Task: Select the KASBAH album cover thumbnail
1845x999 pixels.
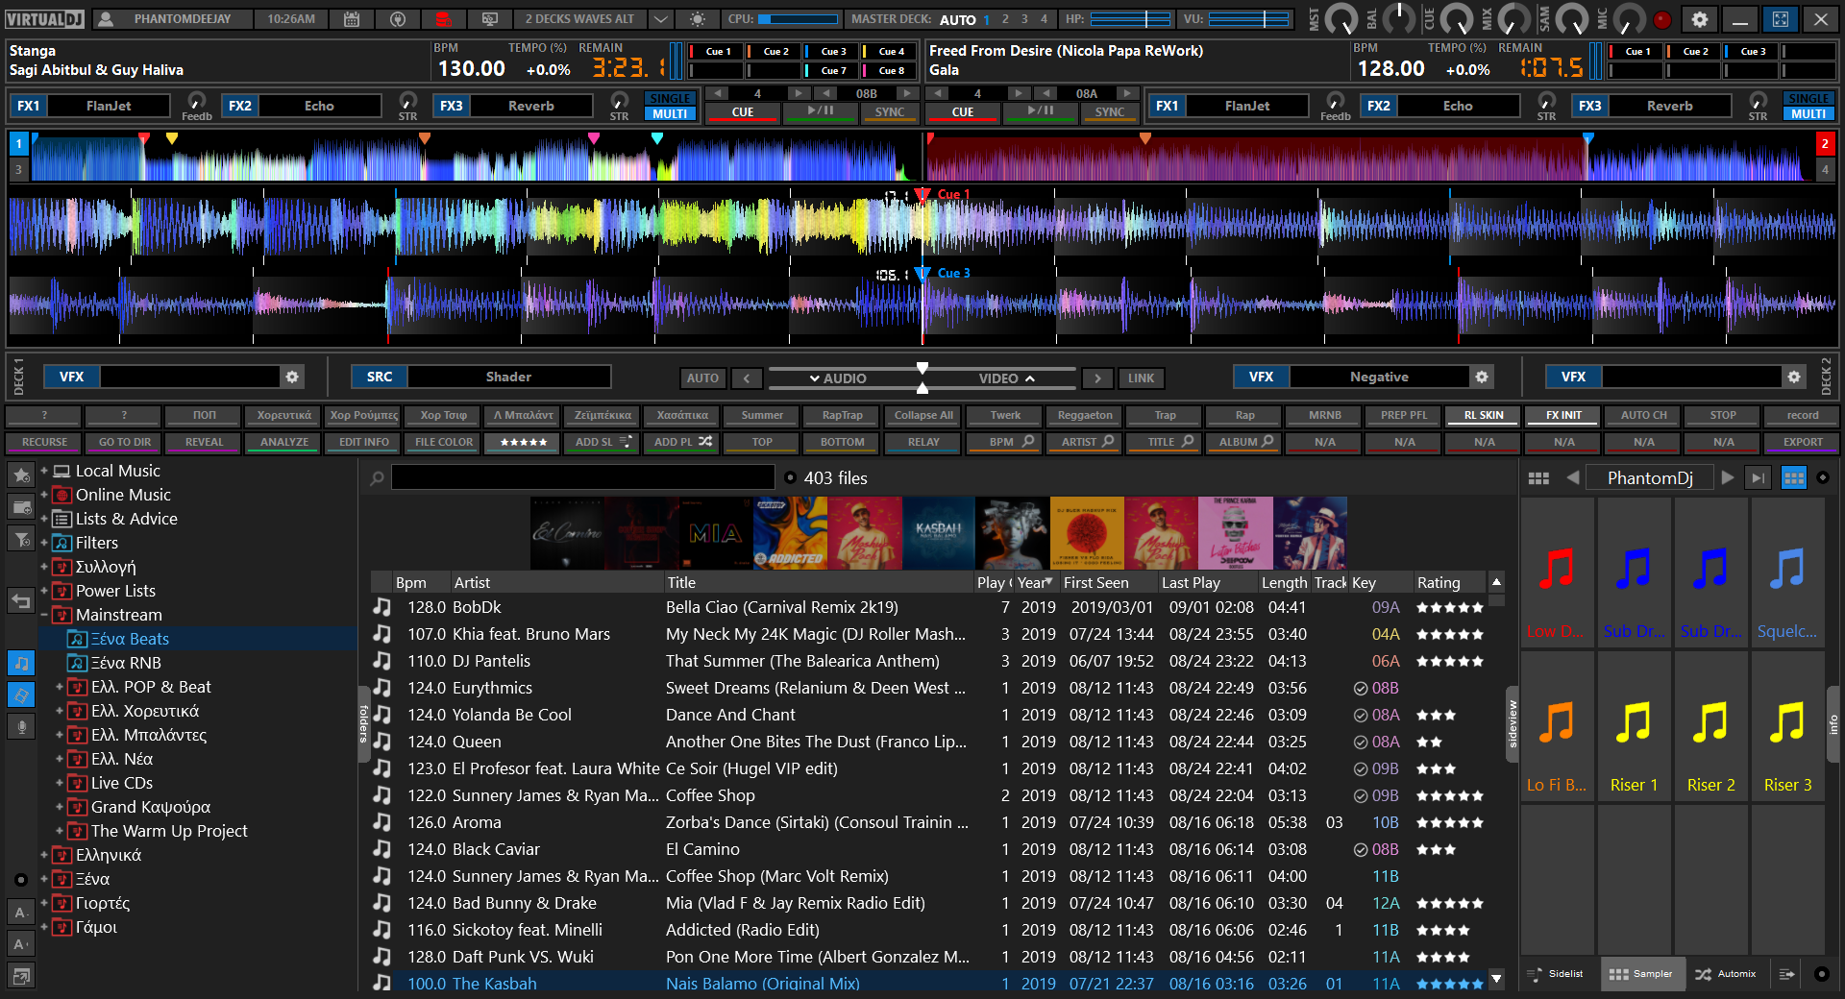Action: [939, 533]
